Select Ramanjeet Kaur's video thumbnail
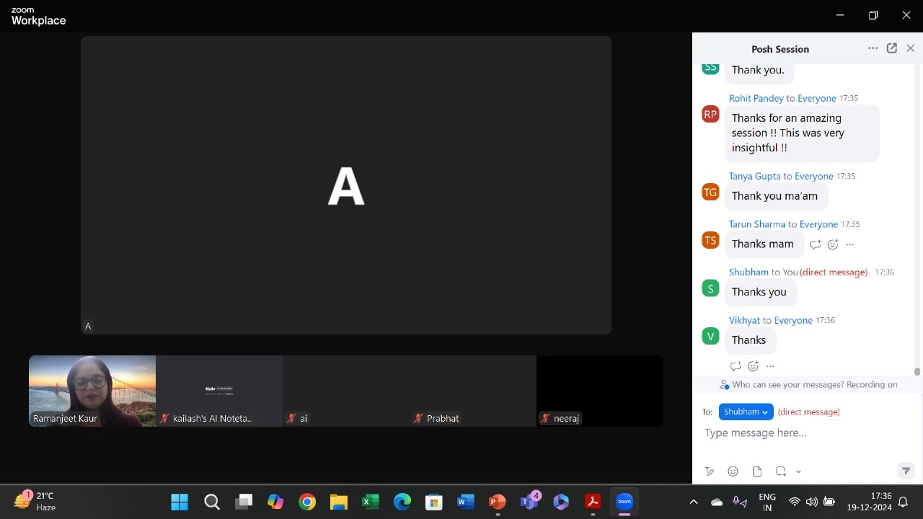The width and height of the screenshot is (923, 519). click(92, 391)
